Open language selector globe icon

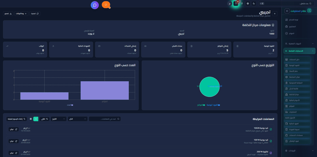point(248,3)
